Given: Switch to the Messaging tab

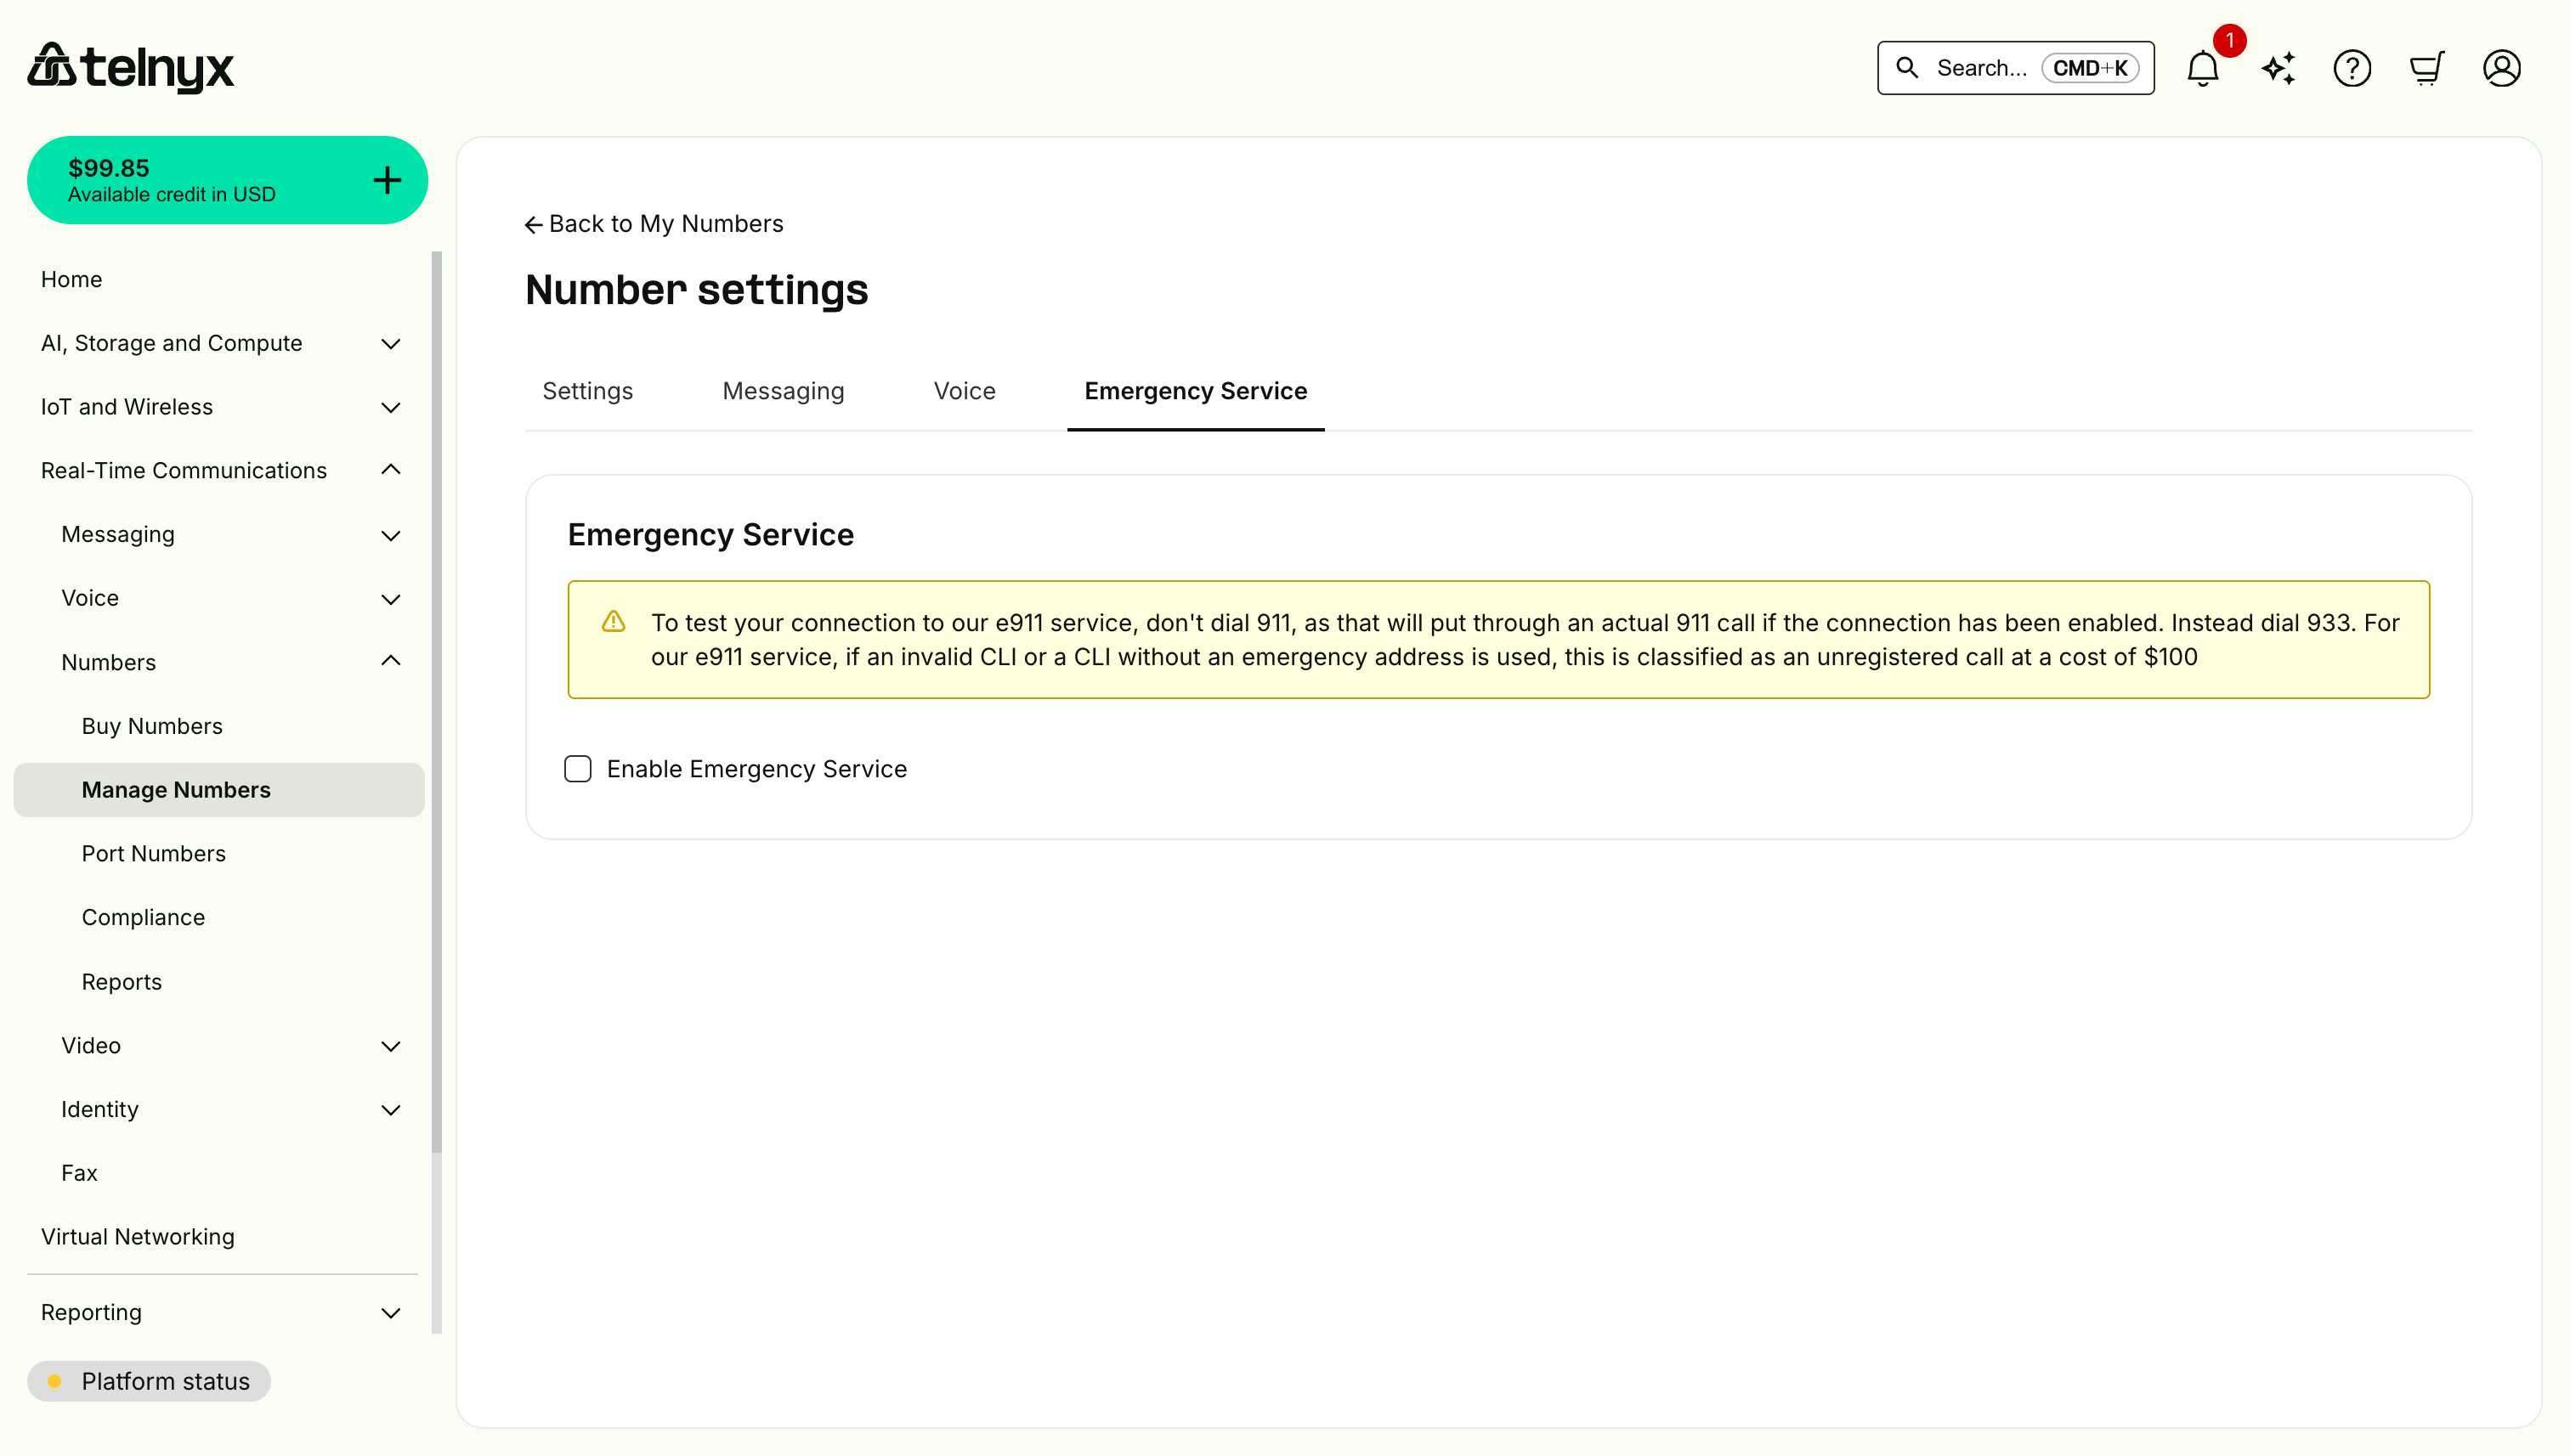Looking at the screenshot, I should [x=784, y=391].
